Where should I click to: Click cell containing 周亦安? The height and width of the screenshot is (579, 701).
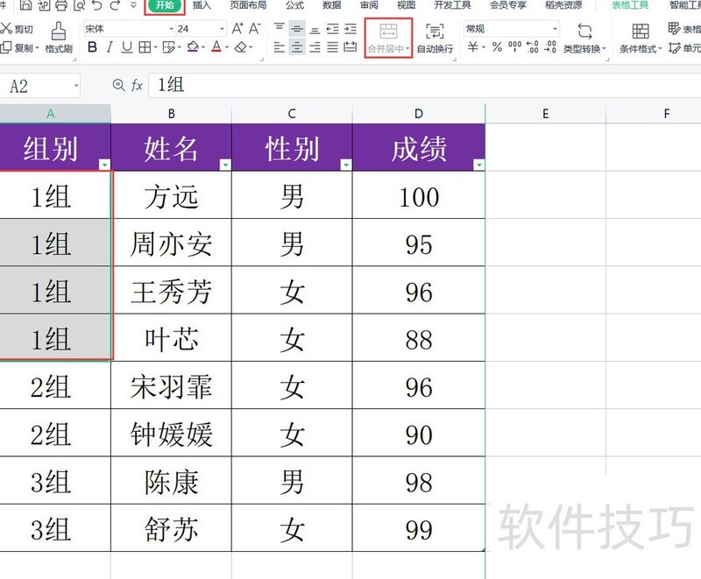171,243
